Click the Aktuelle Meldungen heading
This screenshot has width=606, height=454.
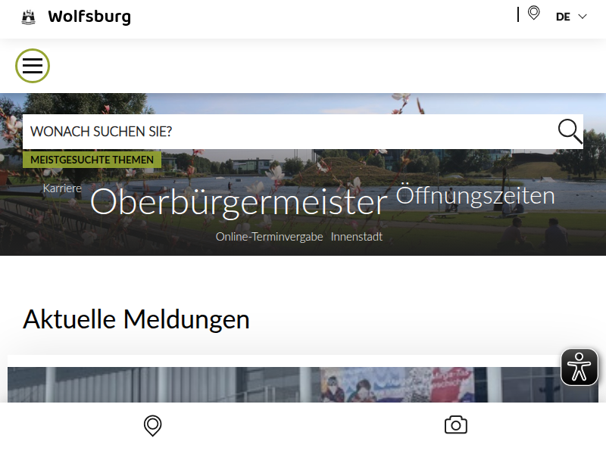[136, 319]
